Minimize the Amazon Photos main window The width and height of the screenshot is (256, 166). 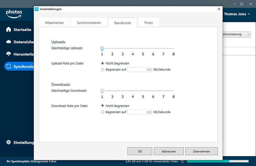pyautogui.click(x=235, y=4)
